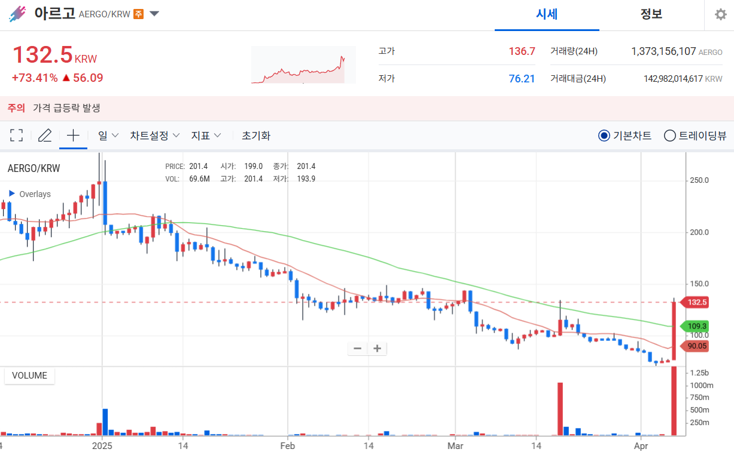Click the 거래대금(24H) value 142,982,014,617

(673, 78)
